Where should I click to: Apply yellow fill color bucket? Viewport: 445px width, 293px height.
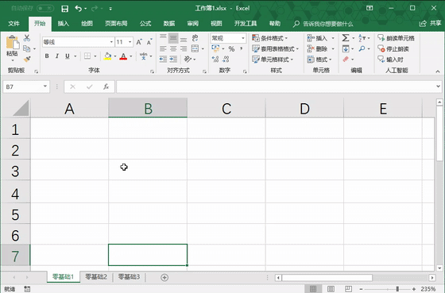(107, 56)
